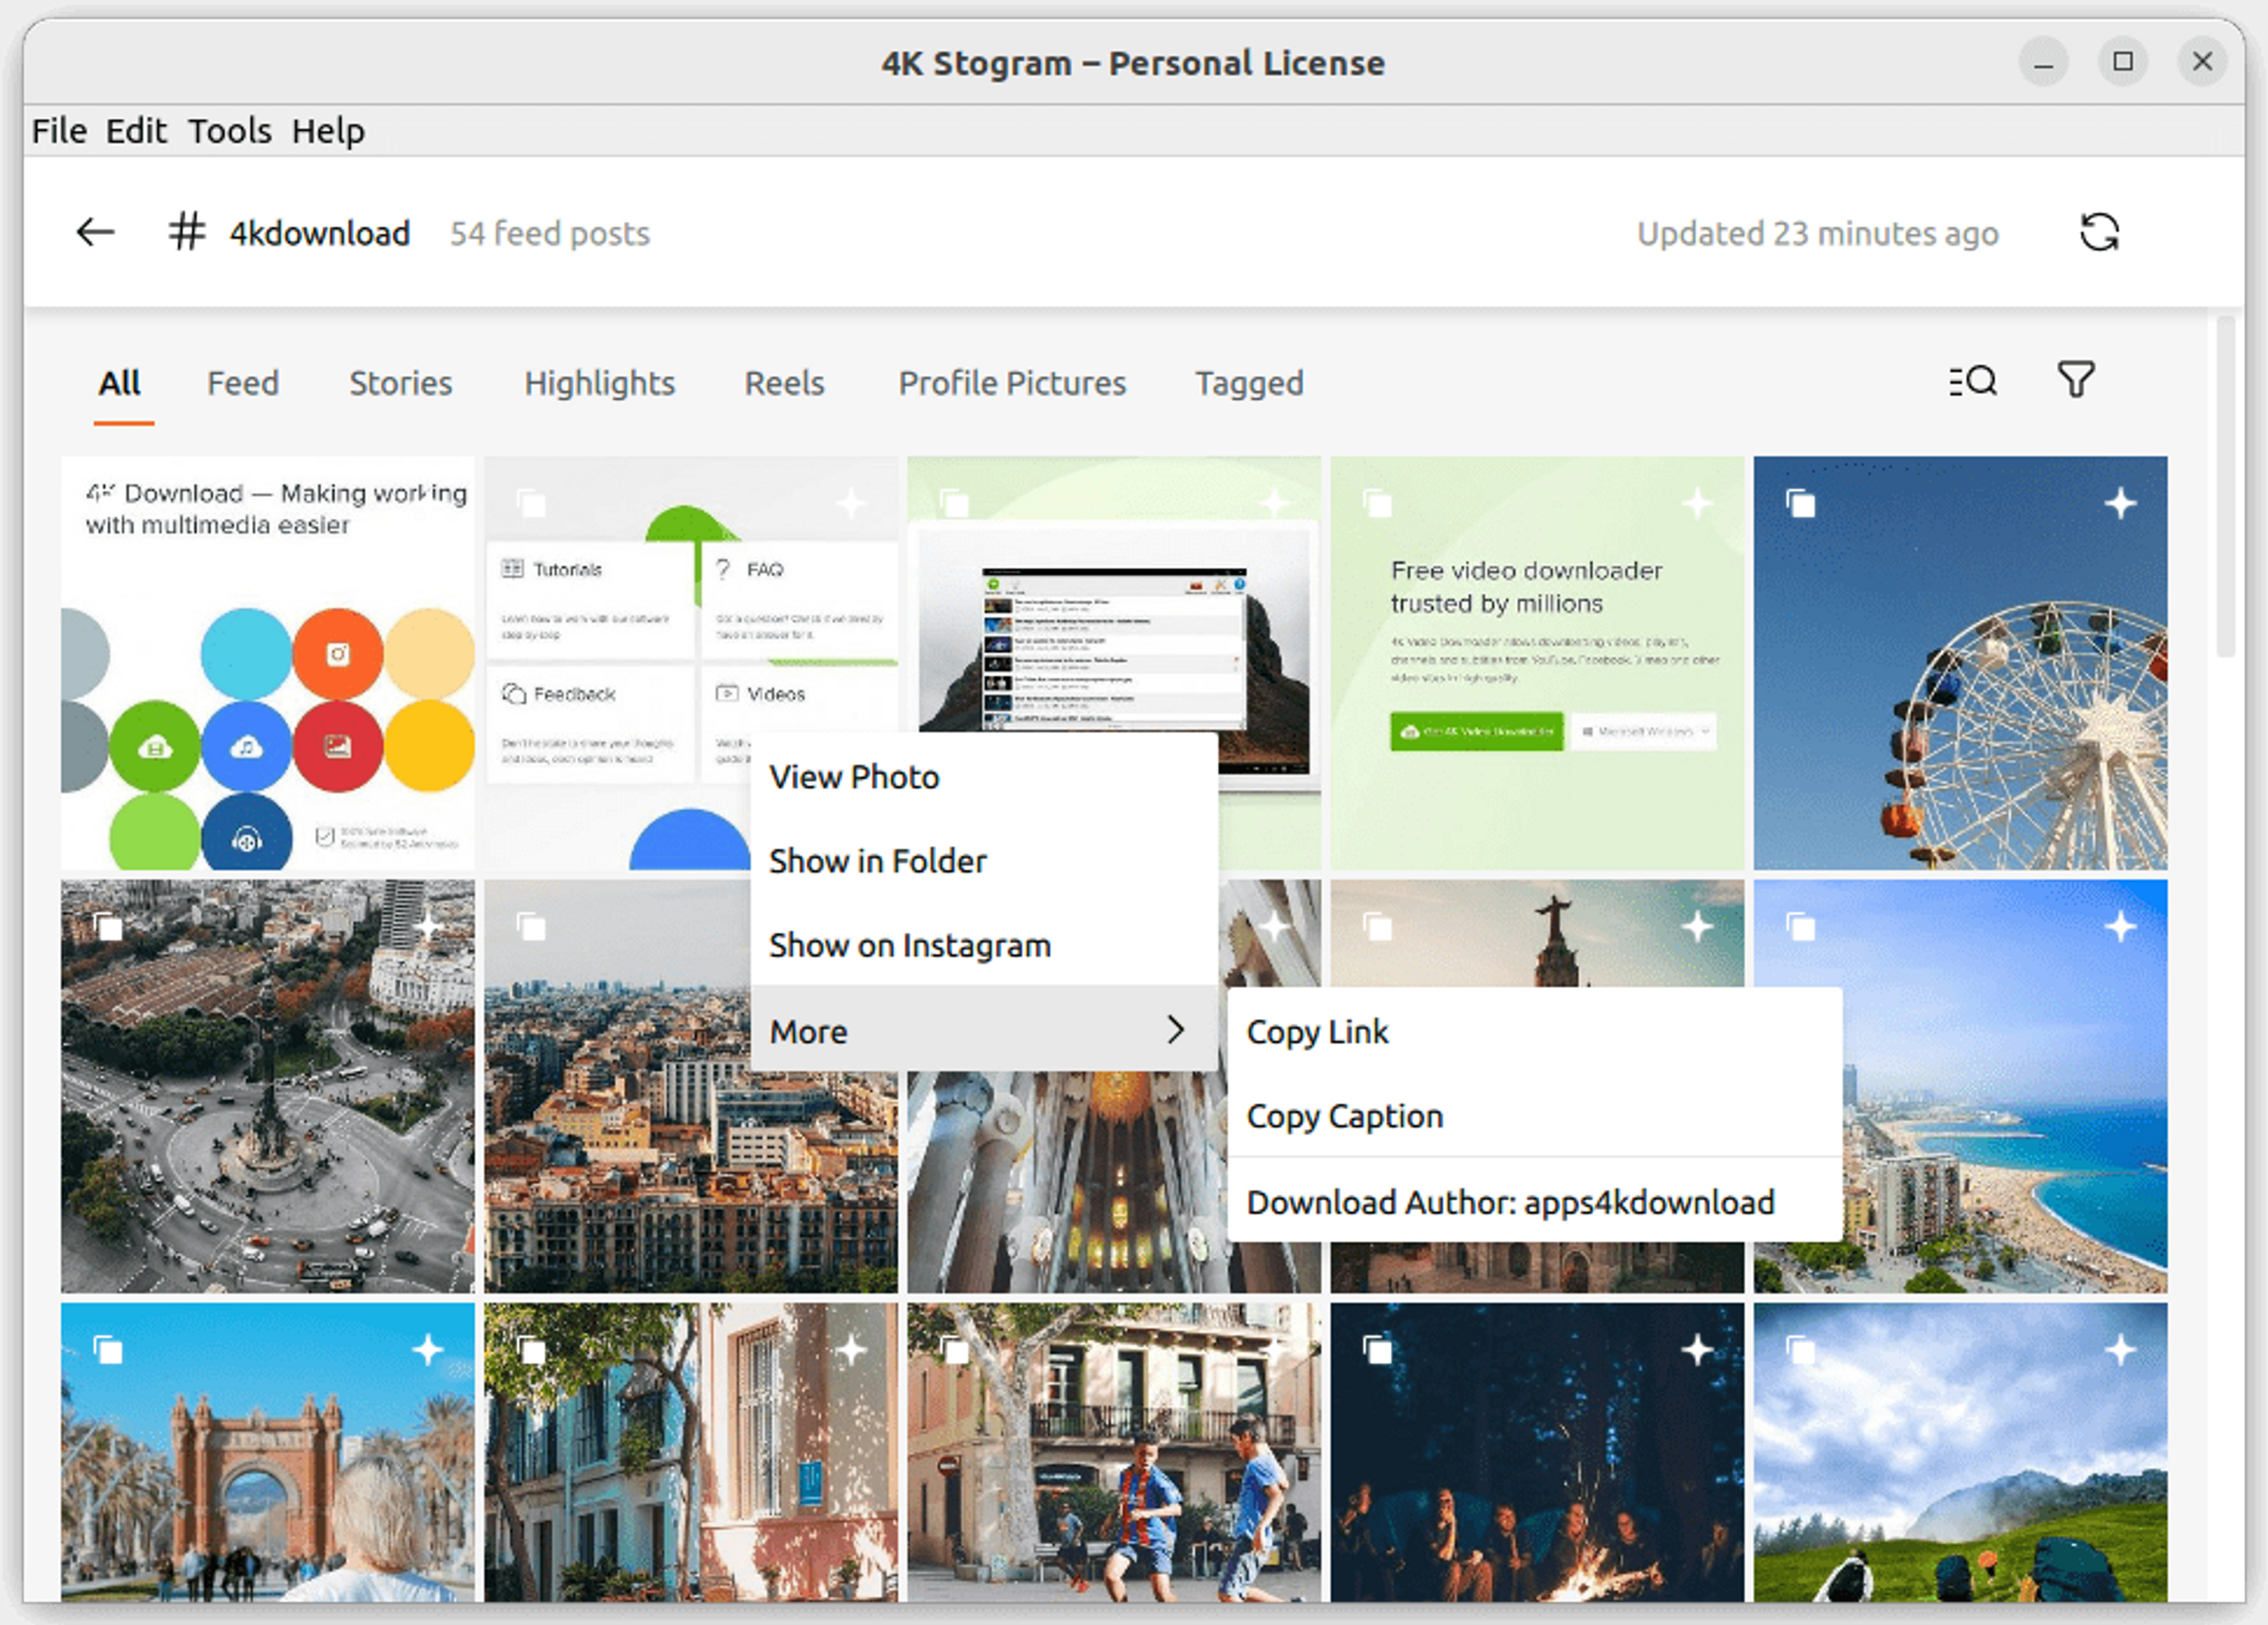Open the street football photo
This screenshot has width=2268, height=1625.
1114,1452
